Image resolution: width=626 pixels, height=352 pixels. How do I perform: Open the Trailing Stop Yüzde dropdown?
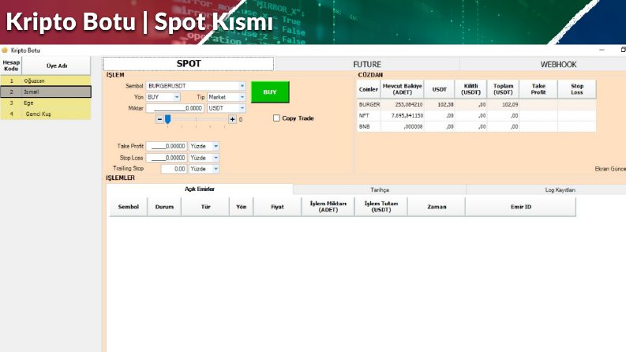(x=216, y=169)
